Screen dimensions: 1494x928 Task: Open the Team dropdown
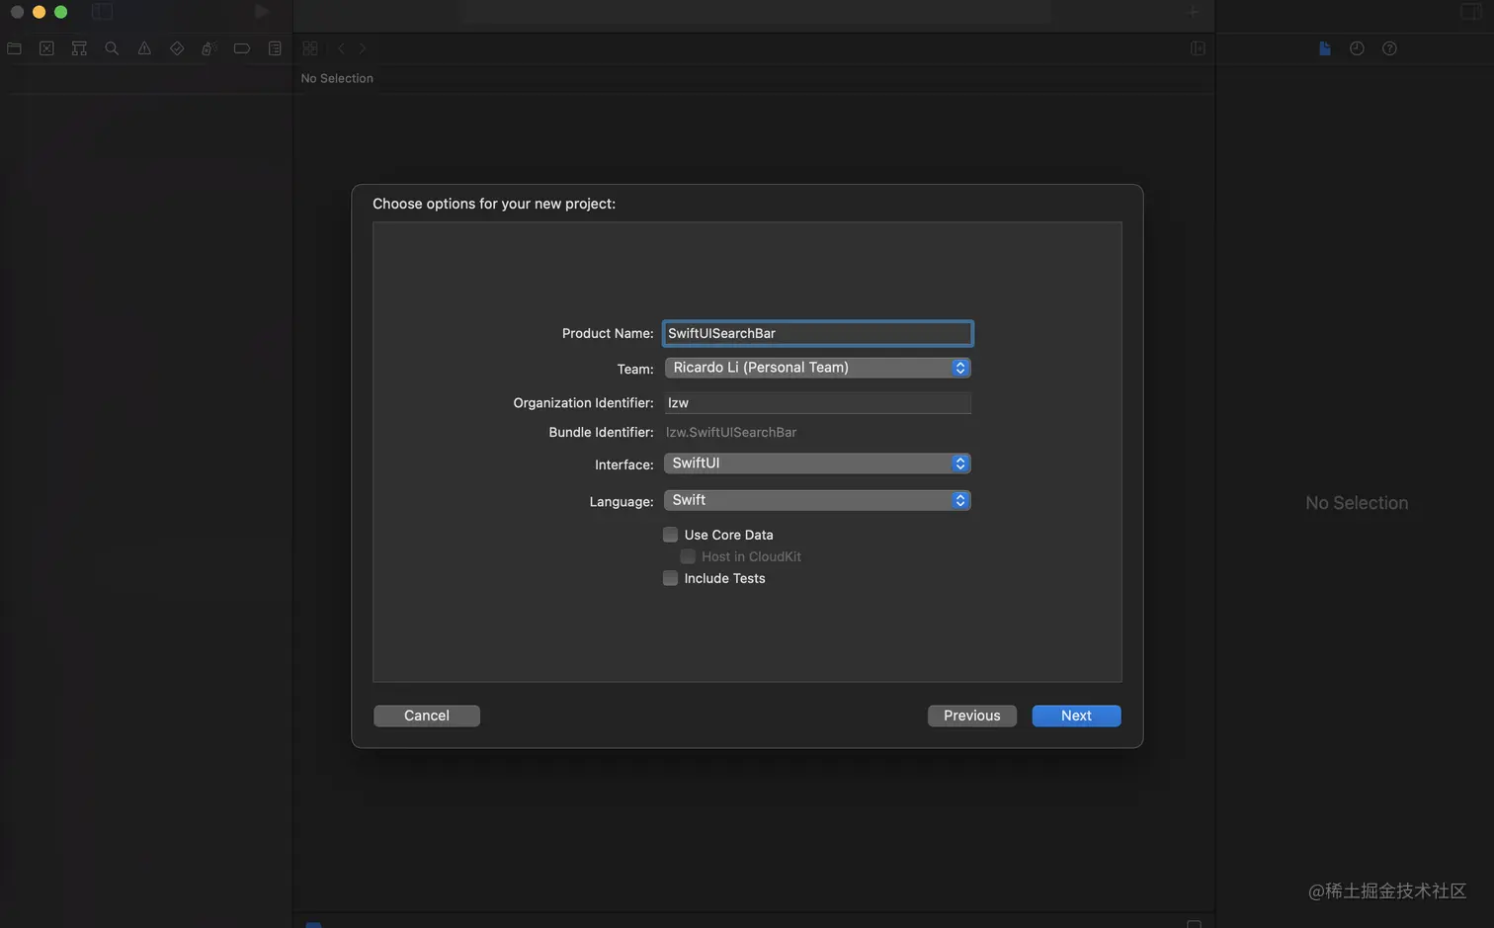817,368
